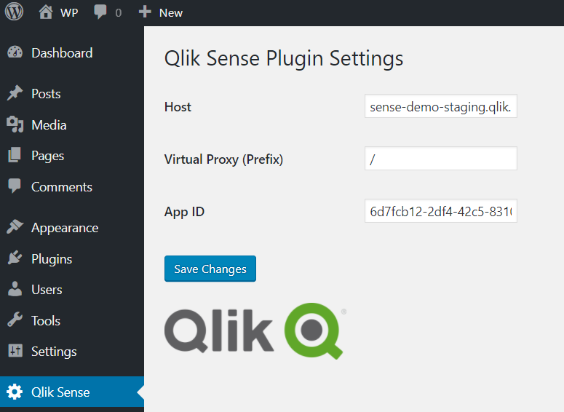
Task: Select the Dashboard gauge icon
Action: pyautogui.click(x=15, y=52)
